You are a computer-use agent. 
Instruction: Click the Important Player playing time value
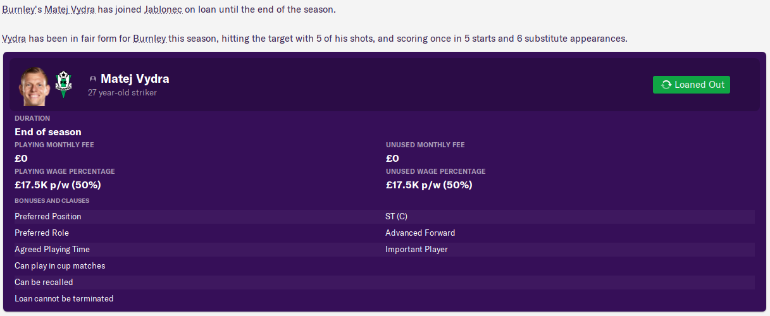tap(416, 250)
